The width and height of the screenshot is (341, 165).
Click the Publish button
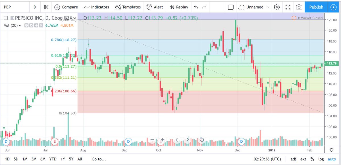click(316, 7)
